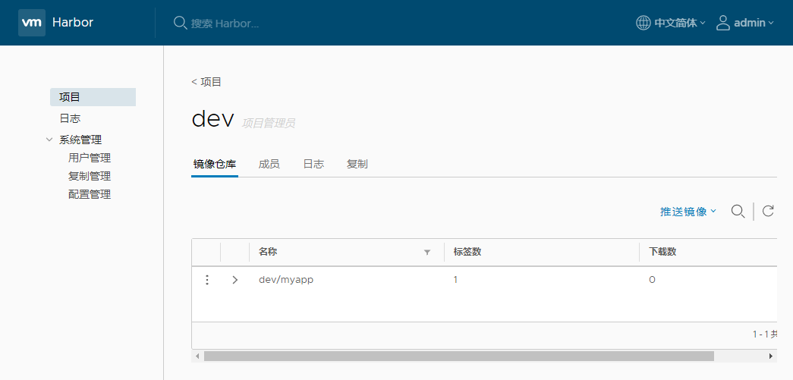Open the 推送镜像 dropdown
793x380 pixels.
point(688,212)
